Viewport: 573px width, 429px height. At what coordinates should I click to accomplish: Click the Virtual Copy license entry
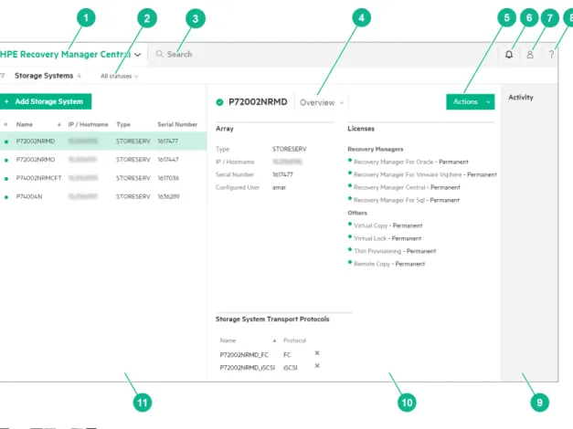(x=387, y=225)
